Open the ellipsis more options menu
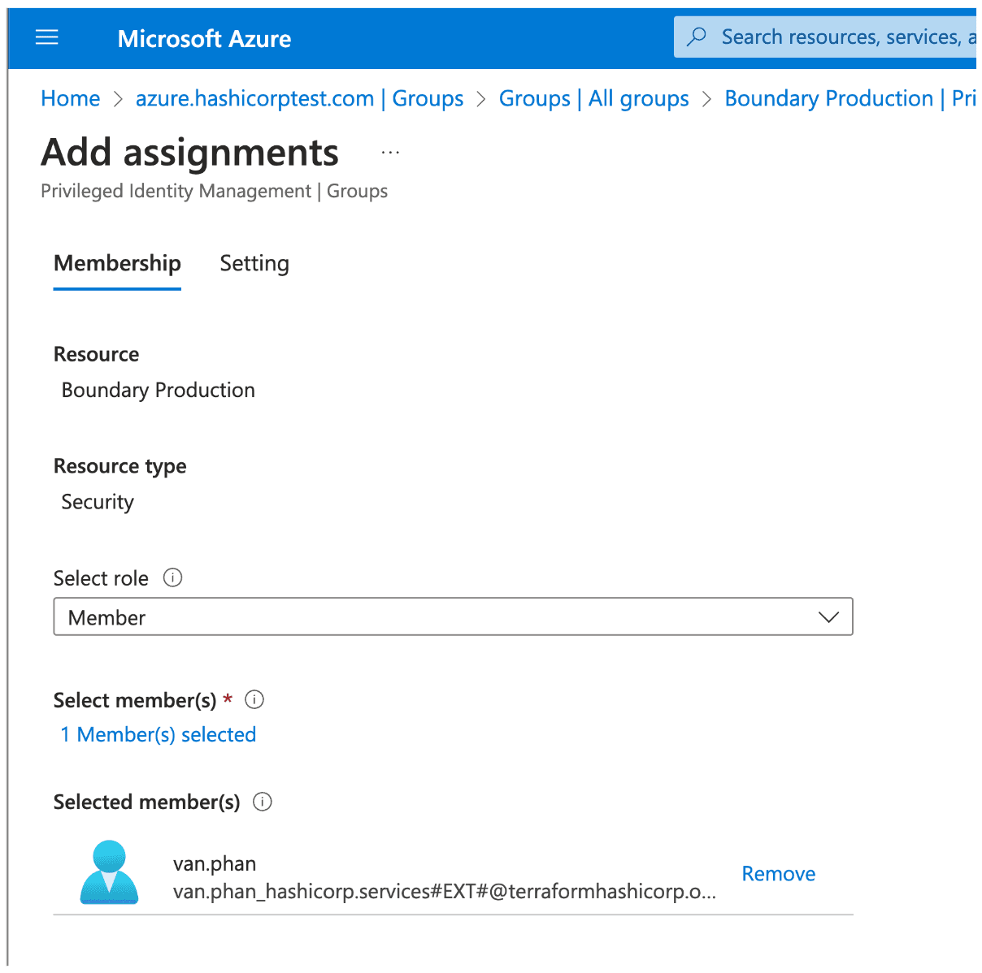 click(x=390, y=152)
